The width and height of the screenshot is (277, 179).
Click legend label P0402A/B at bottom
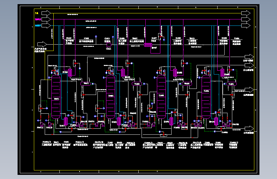pyautogui.click(x=80, y=142)
